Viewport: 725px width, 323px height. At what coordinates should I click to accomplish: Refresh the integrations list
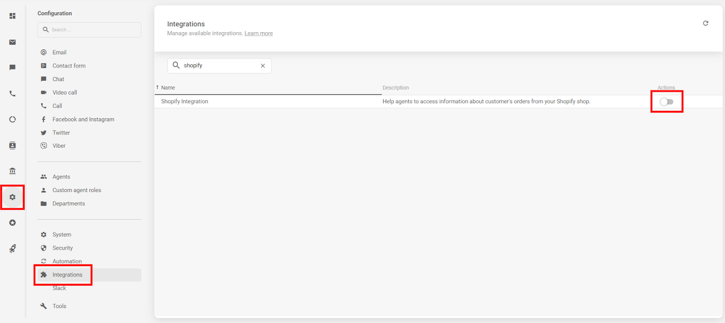coord(706,23)
